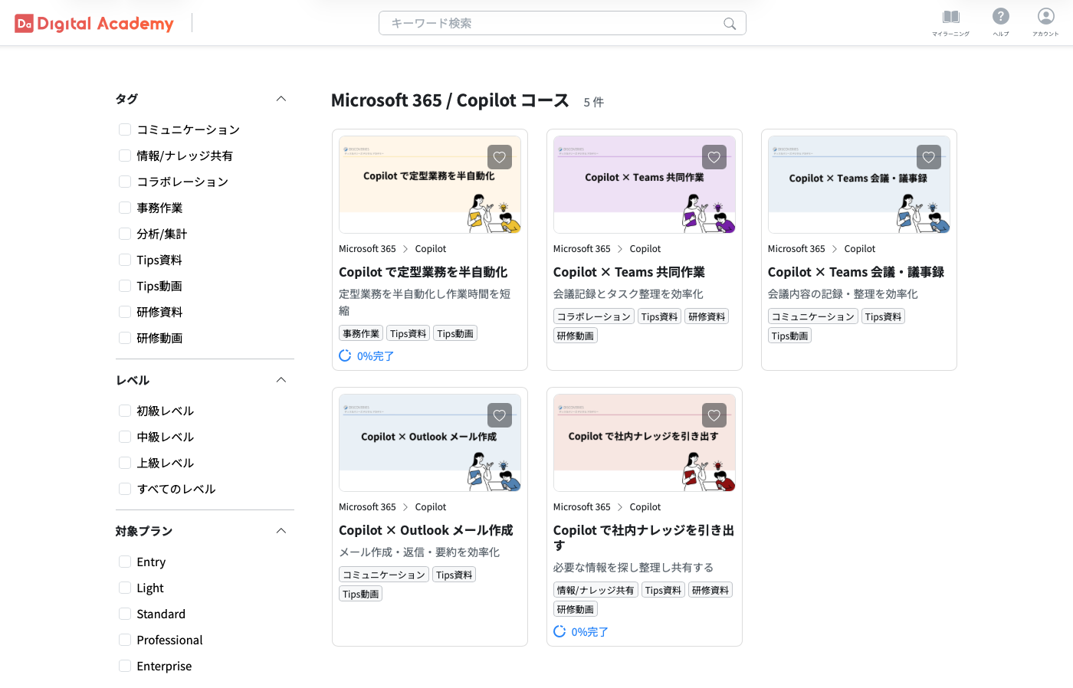Favorite the Copilot × Teams 会議・議事録 course

tap(929, 157)
